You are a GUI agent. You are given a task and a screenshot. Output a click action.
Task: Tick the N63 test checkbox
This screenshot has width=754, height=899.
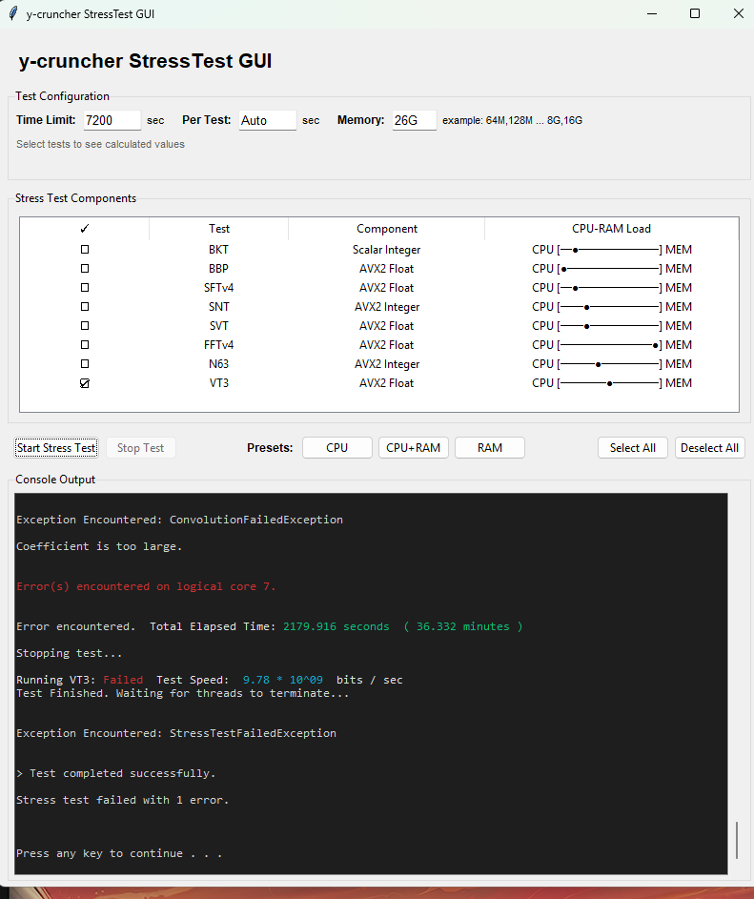click(85, 363)
